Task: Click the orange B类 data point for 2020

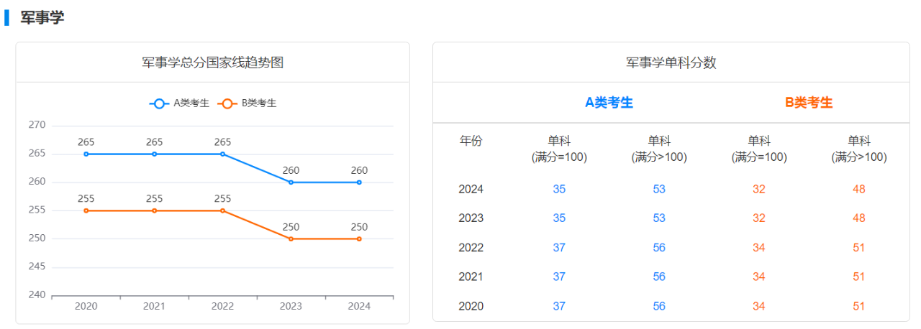Action: point(86,210)
